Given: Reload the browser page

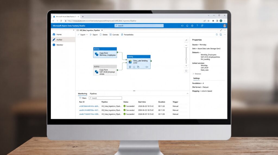Looking at the screenshot, I should click(x=61, y=21).
